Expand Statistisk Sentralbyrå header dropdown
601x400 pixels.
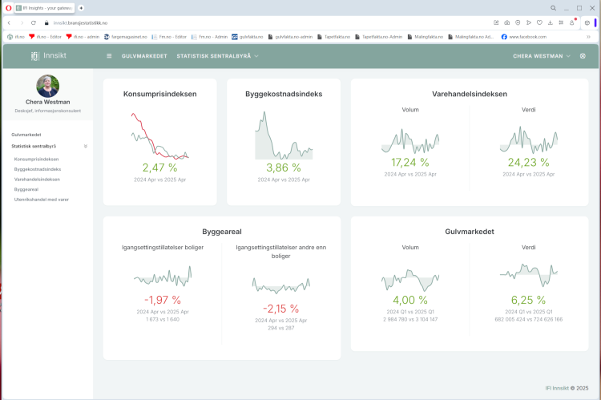click(216, 56)
